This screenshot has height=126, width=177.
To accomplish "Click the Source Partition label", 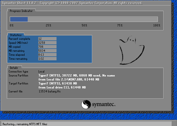I will point(18,75).
